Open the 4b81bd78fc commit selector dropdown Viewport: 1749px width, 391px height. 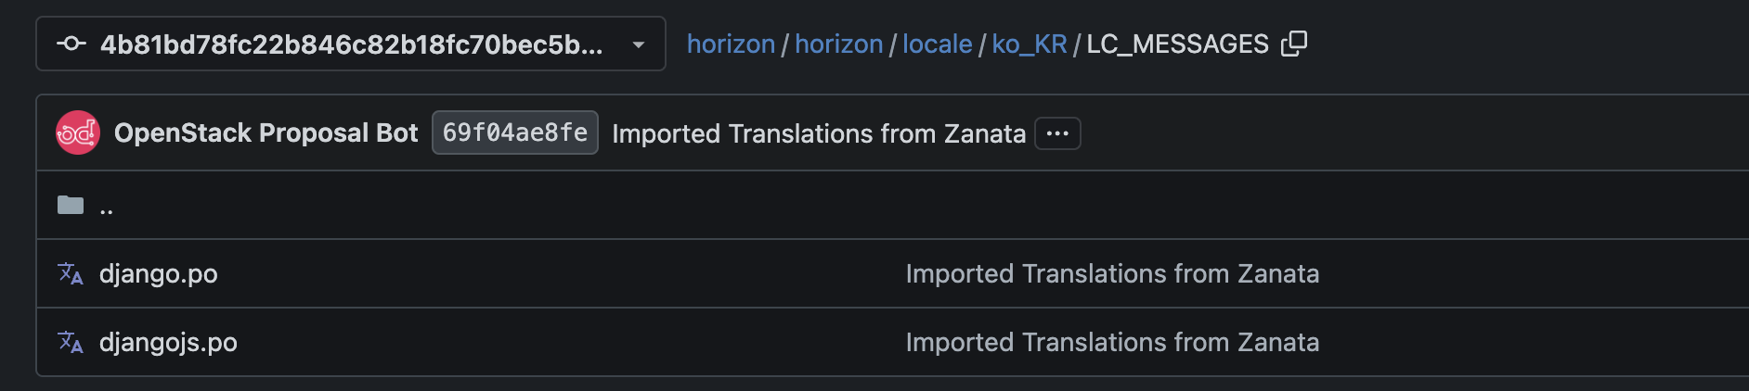point(351,44)
